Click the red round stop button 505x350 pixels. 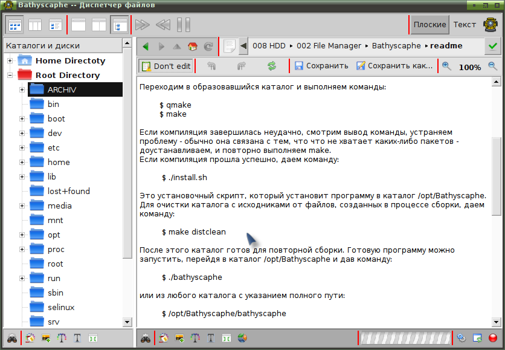(493, 338)
